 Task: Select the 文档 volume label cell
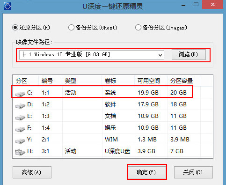coord(110,116)
